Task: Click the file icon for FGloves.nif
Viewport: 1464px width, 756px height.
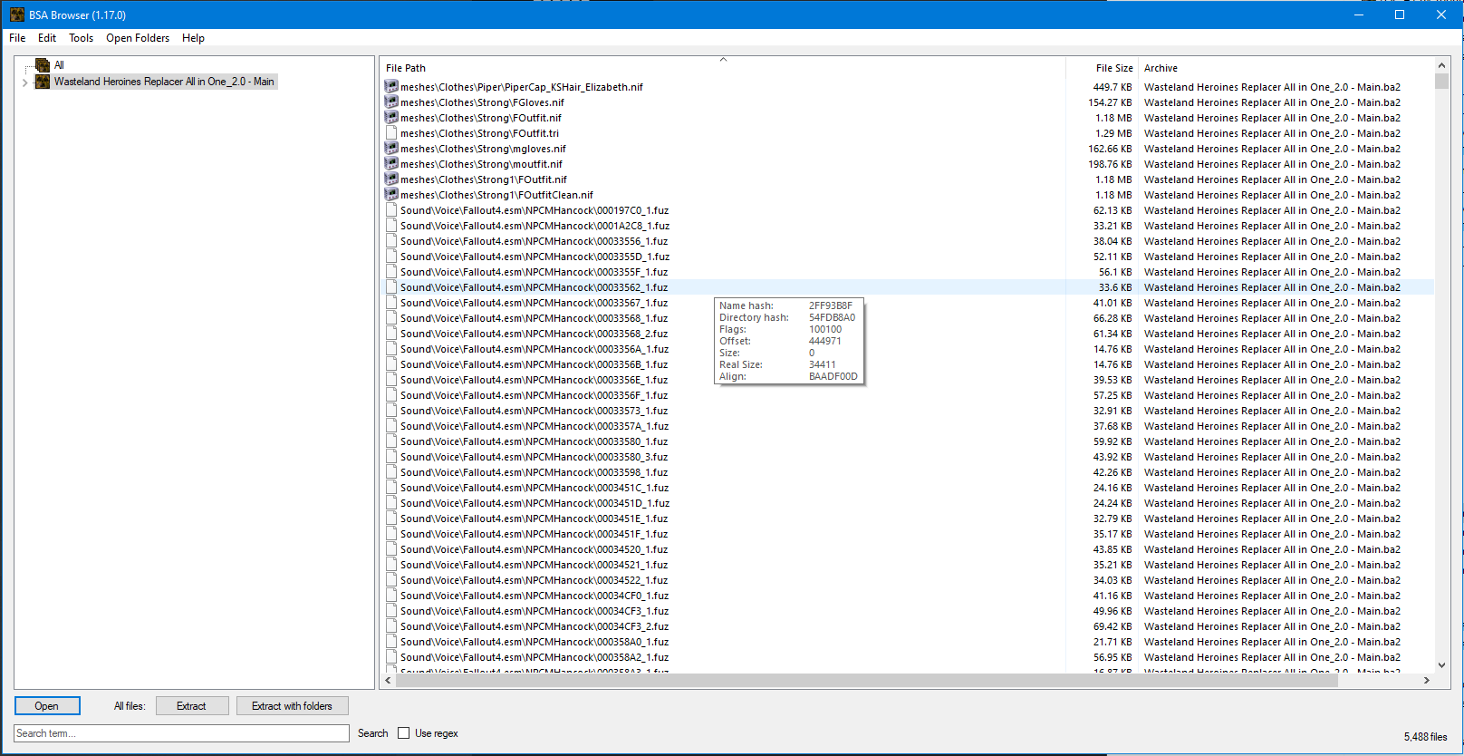Action: pyautogui.click(x=391, y=102)
